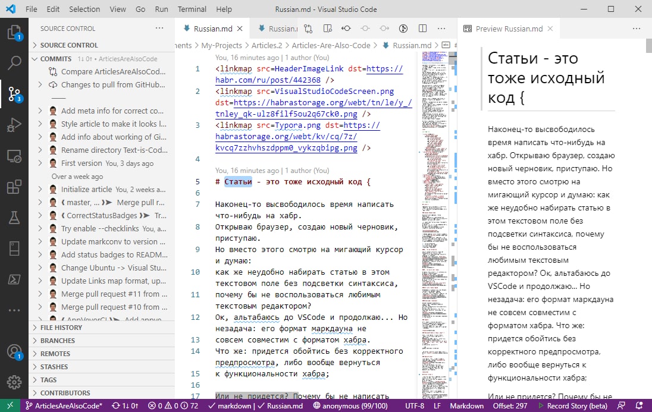Open the Test beaker view icon

(14, 218)
